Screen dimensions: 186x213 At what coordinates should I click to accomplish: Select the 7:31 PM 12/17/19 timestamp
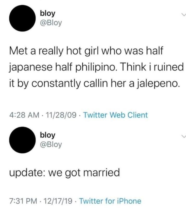click(x=41, y=201)
